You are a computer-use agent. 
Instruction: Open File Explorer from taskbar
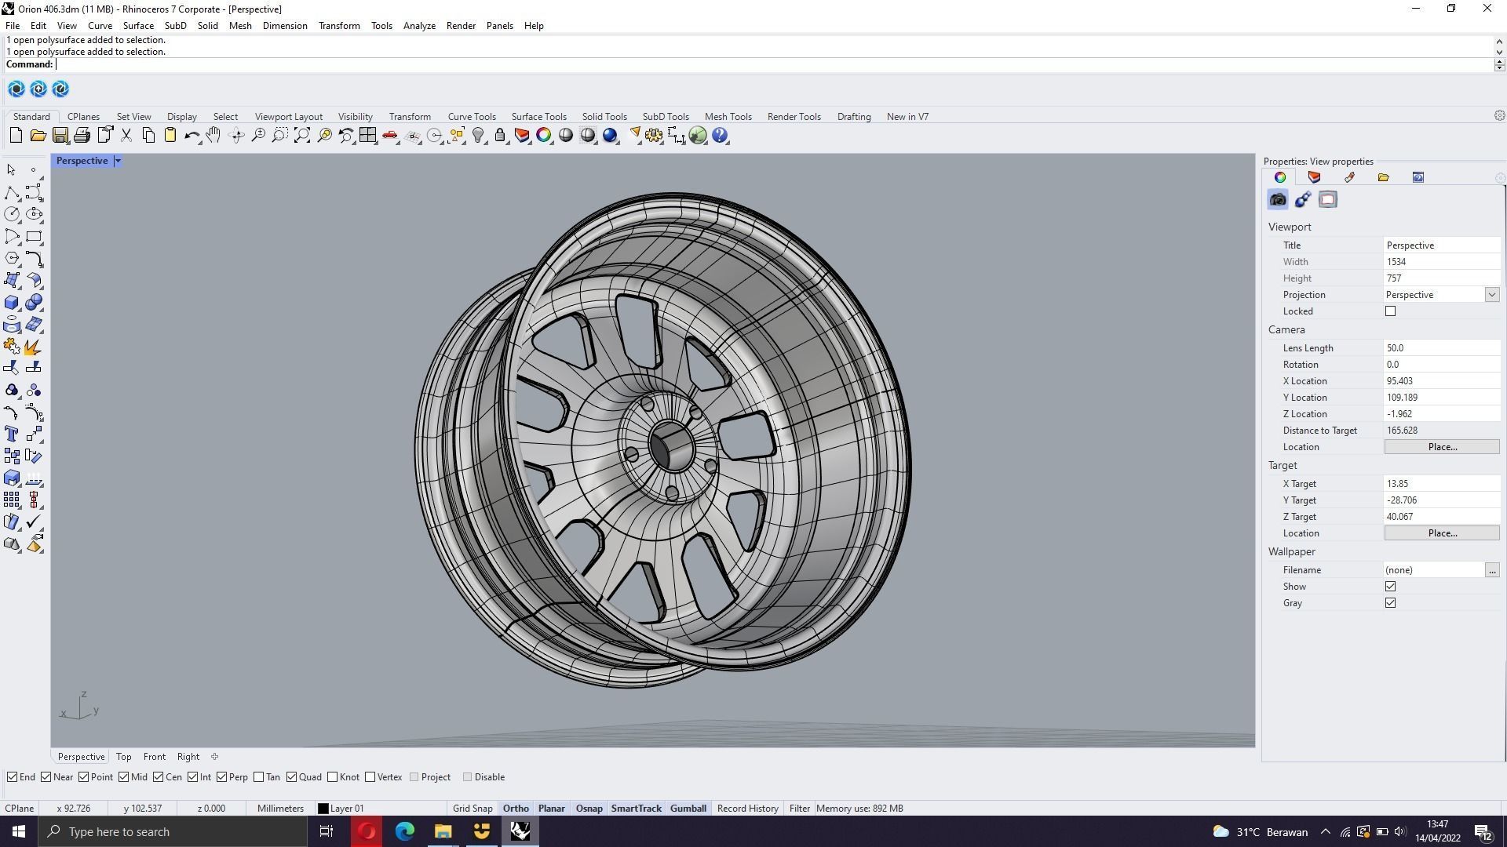(x=443, y=831)
